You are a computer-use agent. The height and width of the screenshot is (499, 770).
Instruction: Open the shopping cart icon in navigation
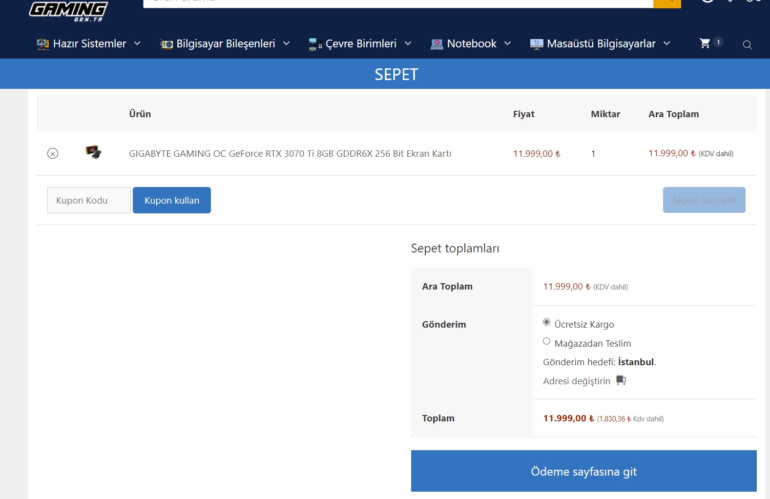[x=705, y=43]
